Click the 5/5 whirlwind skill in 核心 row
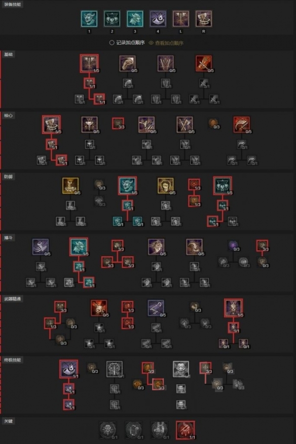Screen dimensions: 296x444 [x=51, y=124]
